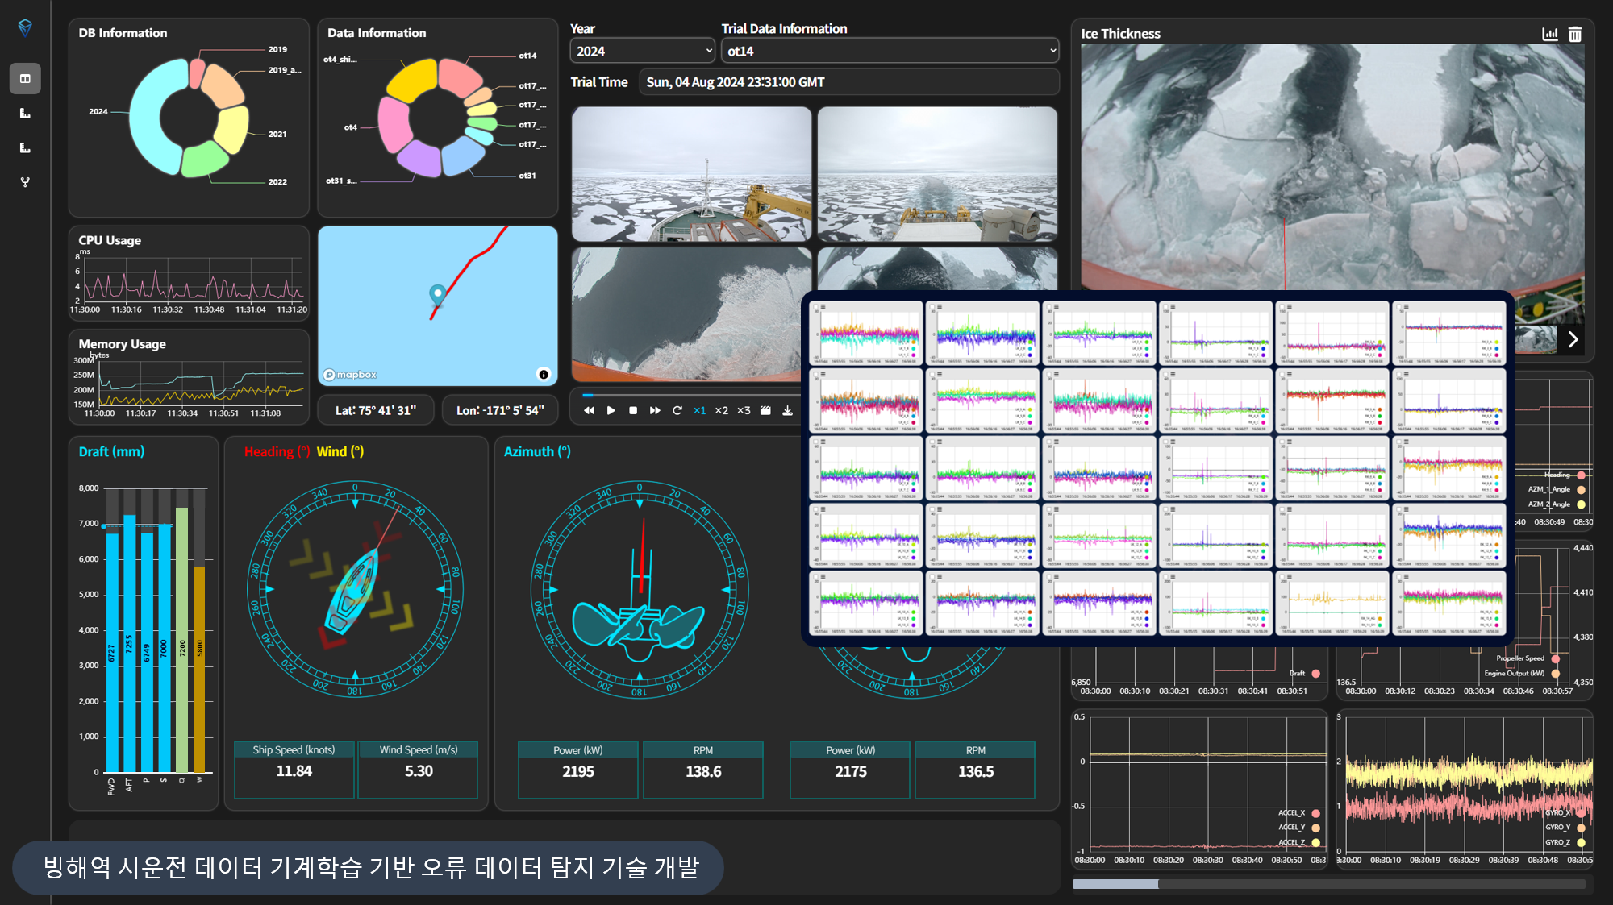Screen dimensions: 1613x905
Task: Set playback speed to x2
Action: [721, 411]
